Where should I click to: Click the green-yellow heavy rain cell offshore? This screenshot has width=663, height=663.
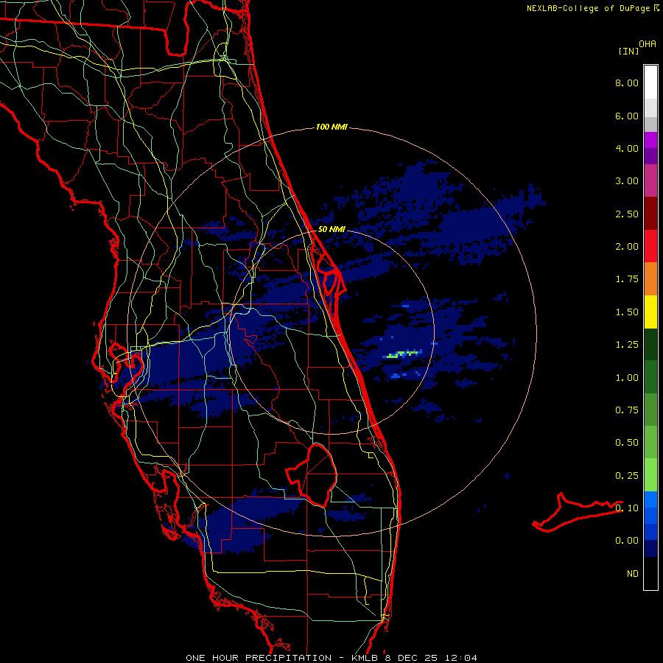click(404, 354)
